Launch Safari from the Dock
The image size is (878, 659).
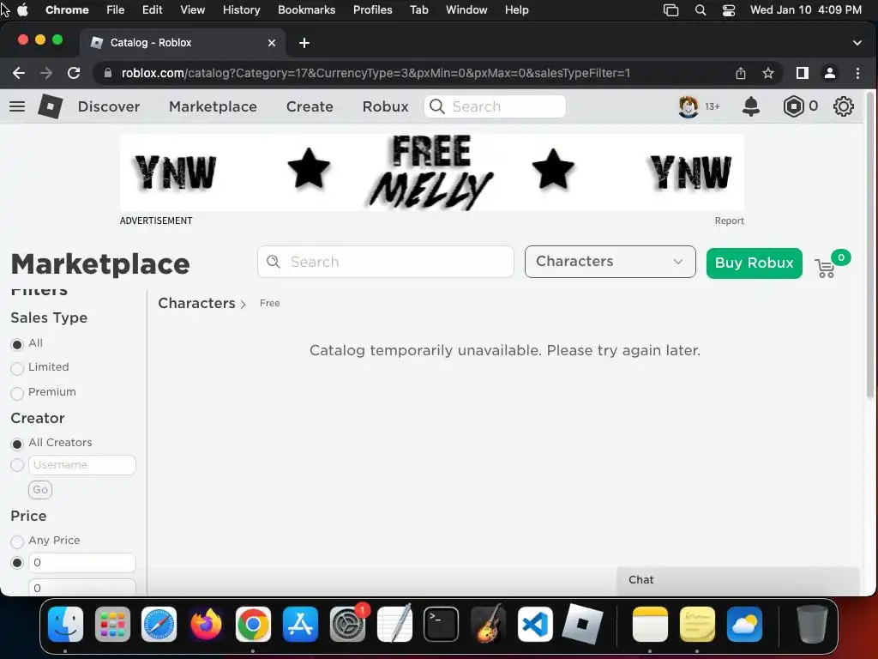coord(159,625)
